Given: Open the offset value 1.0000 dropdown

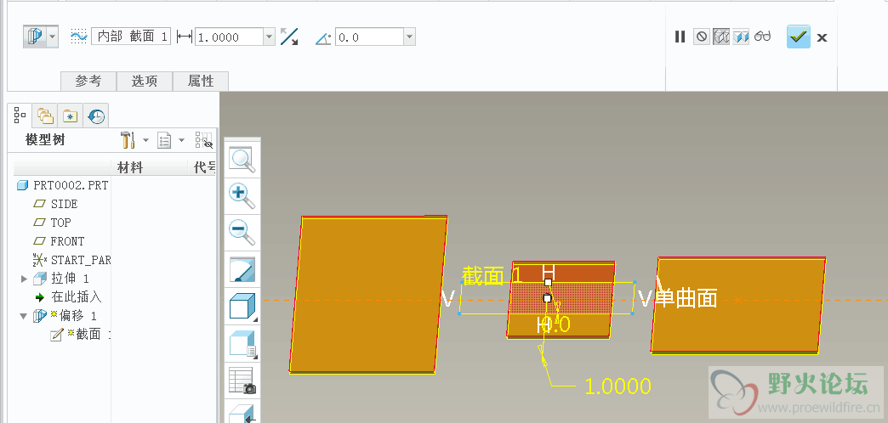Looking at the screenshot, I should pos(270,37).
